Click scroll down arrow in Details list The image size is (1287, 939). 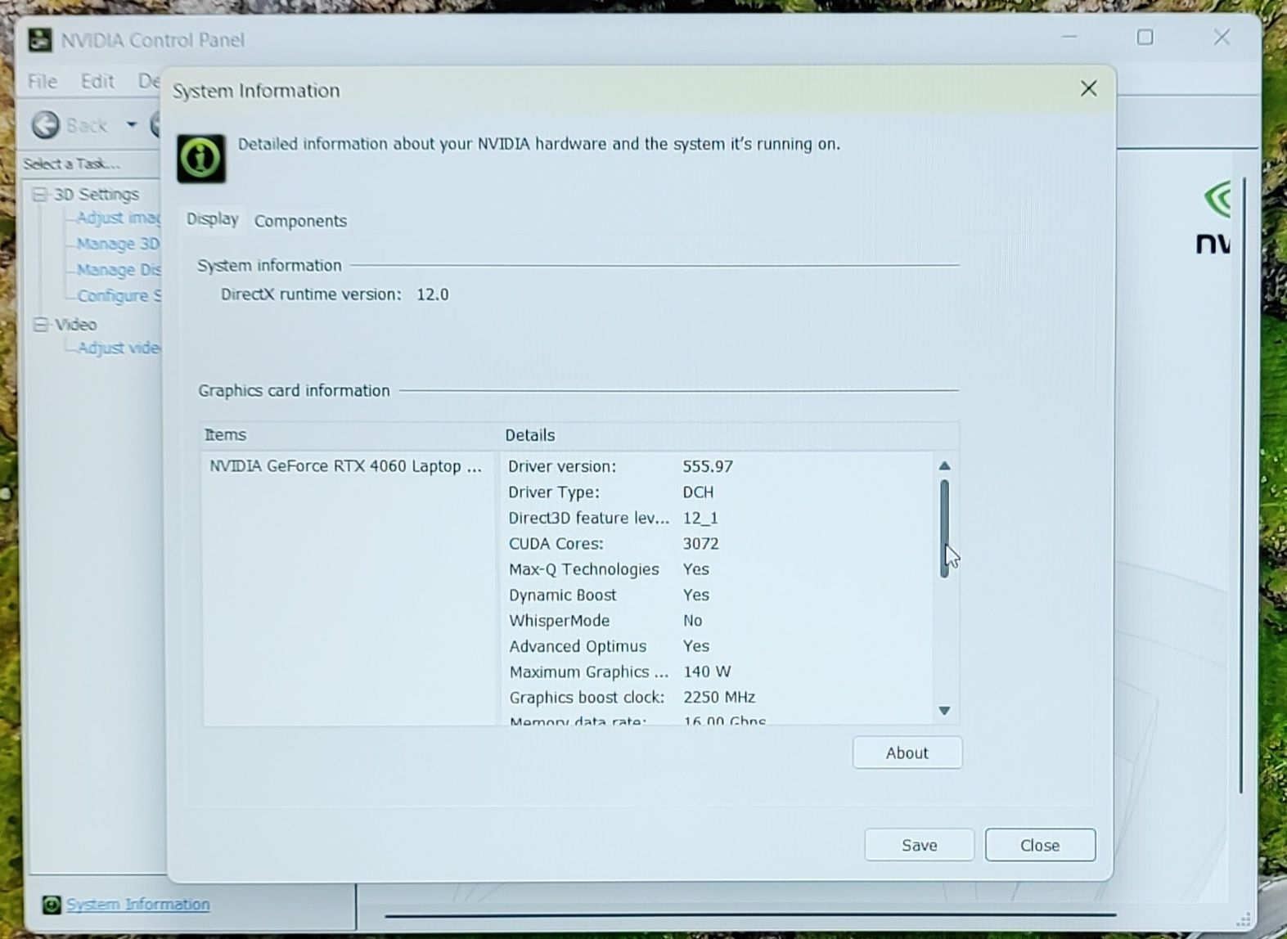944,711
